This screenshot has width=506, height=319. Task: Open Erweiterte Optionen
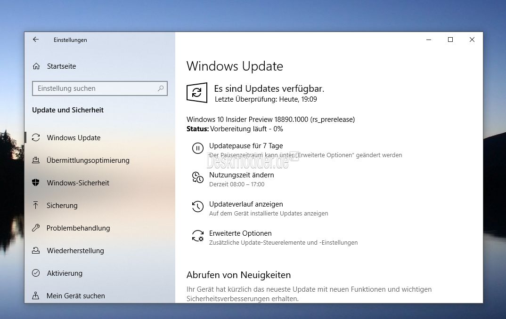point(240,233)
